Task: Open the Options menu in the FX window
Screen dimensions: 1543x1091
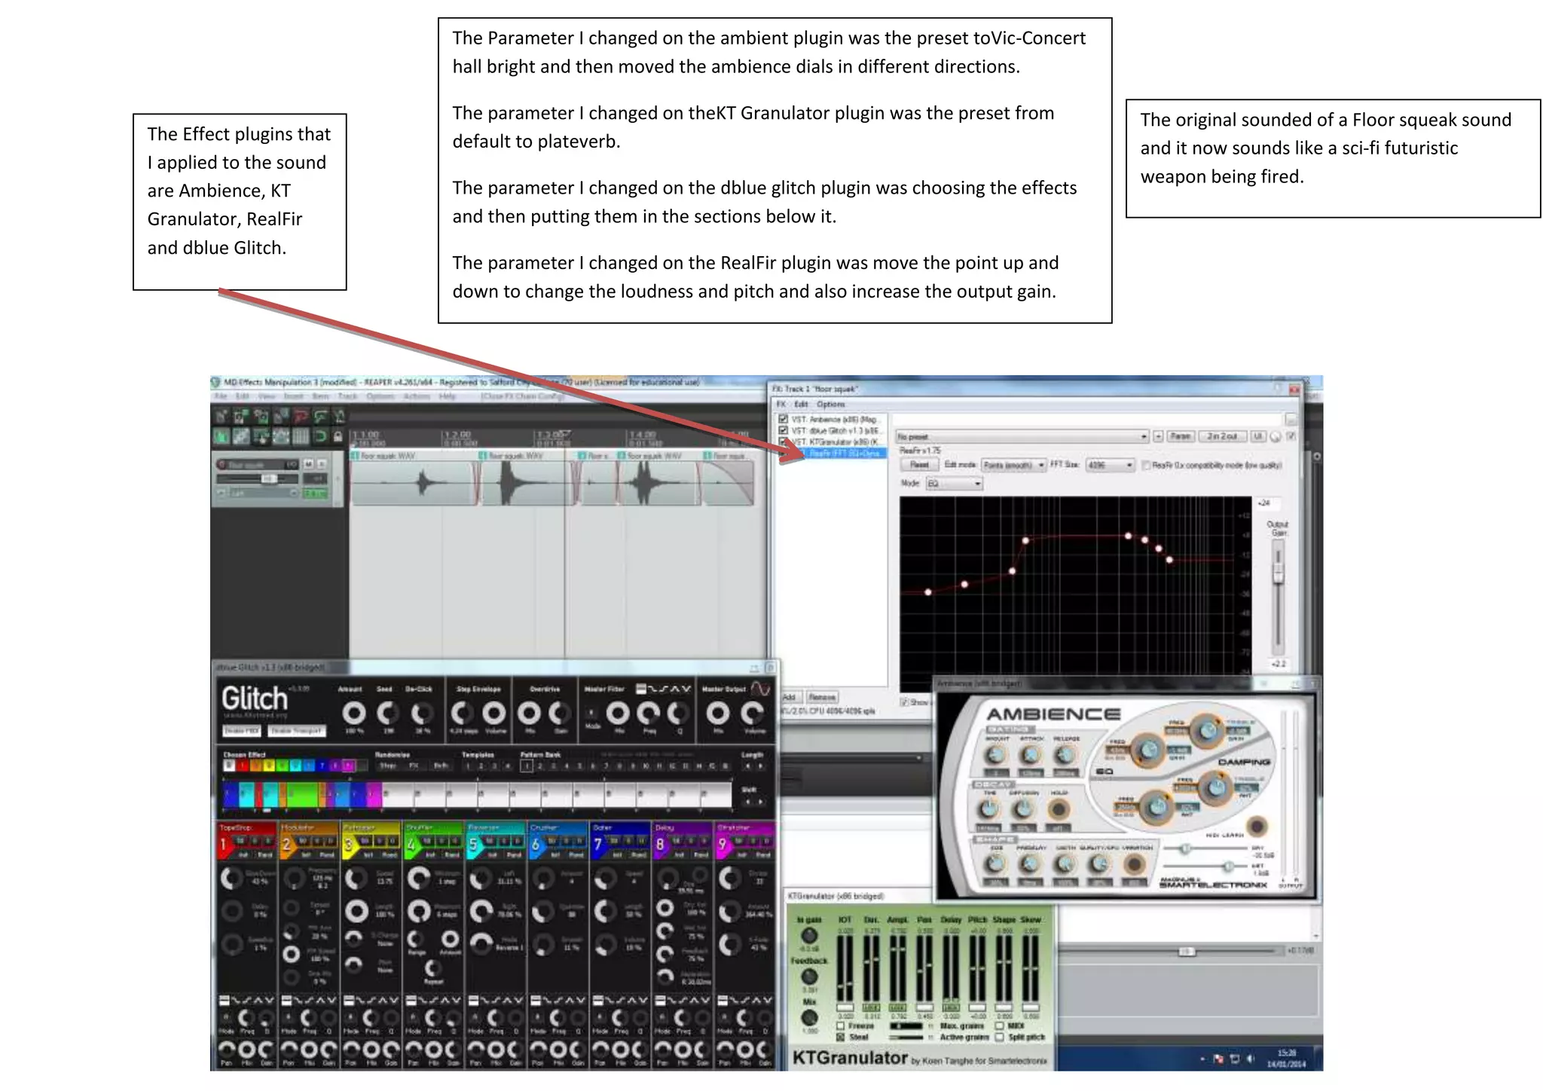Action: [x=831, y=405]
